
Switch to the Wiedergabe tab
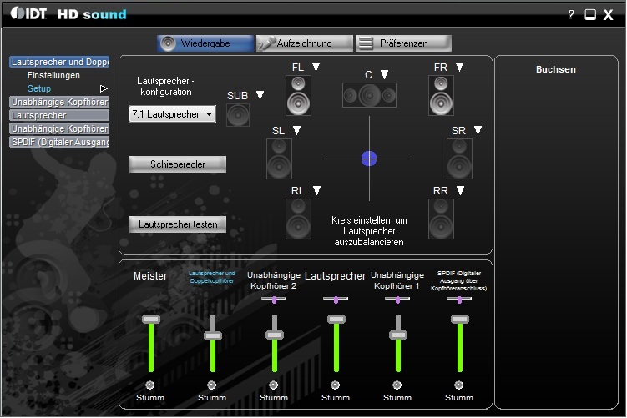click(205, 43)
